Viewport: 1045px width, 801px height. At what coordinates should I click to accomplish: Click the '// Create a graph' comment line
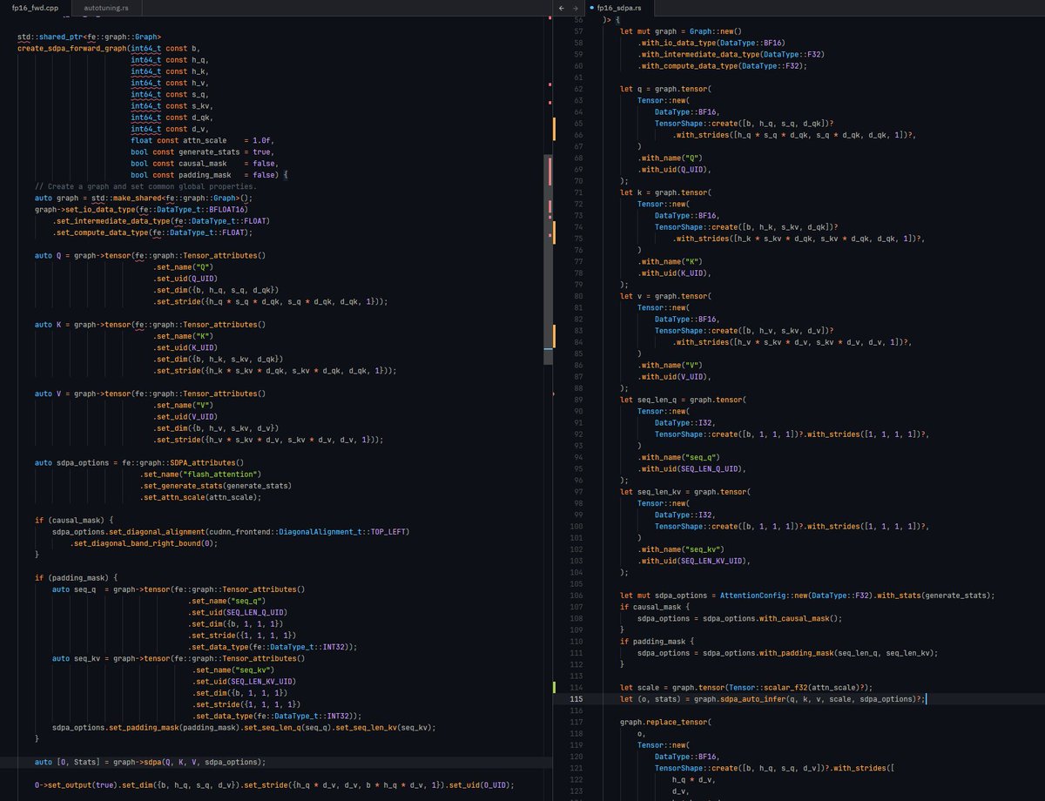coord(145,186)
